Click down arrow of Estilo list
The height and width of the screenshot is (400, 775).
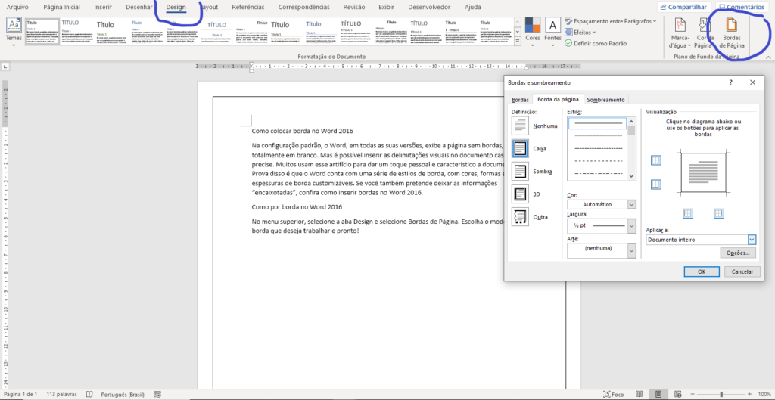point(631,175)
